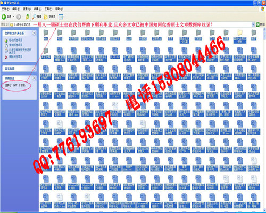
Task: Open the Tools (工具) menu
Action: (x=48, y=9)
